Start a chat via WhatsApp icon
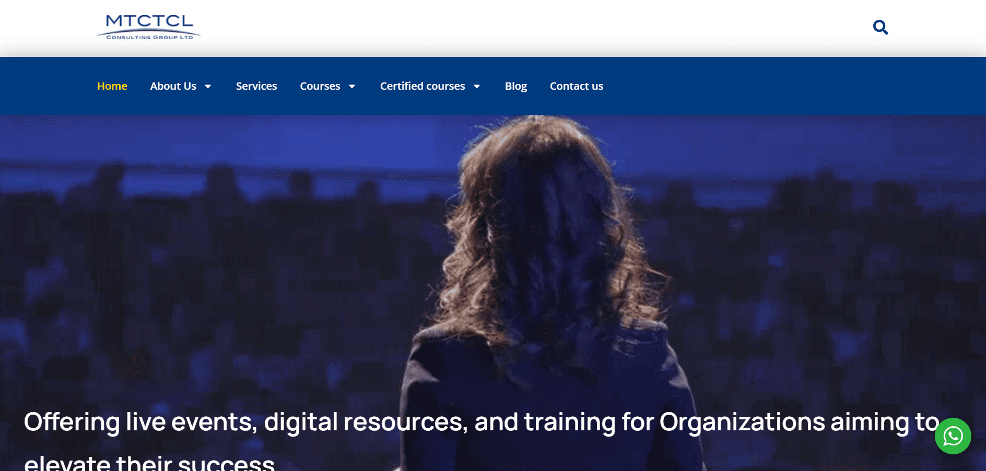The height and width of the screenshot is (471, 986). click(953, 436)
